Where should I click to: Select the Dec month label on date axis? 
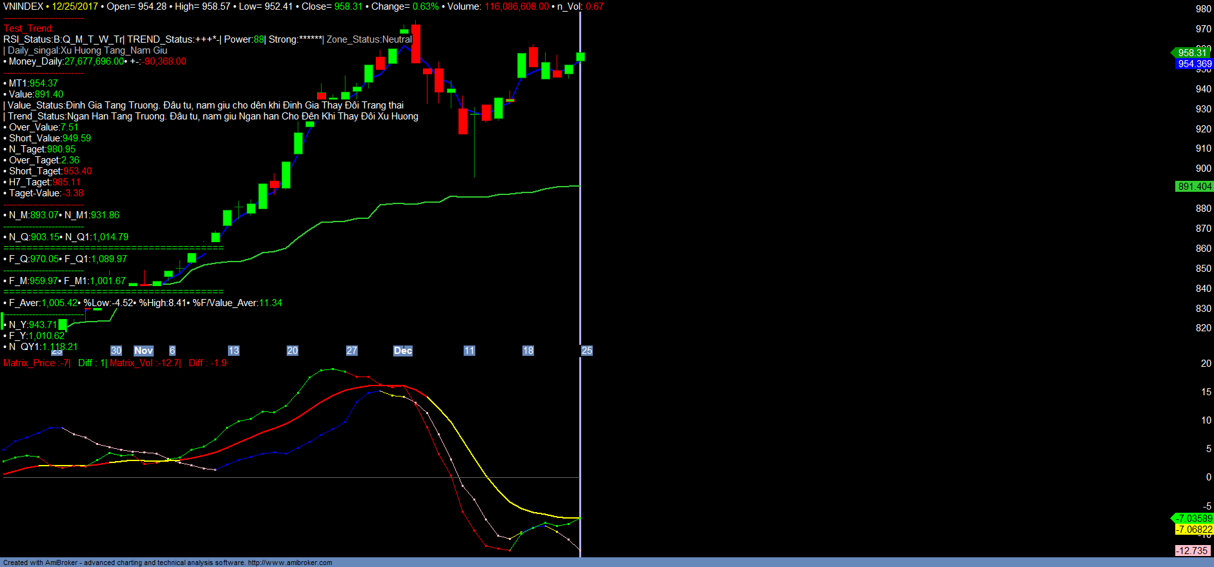(403, 351)
